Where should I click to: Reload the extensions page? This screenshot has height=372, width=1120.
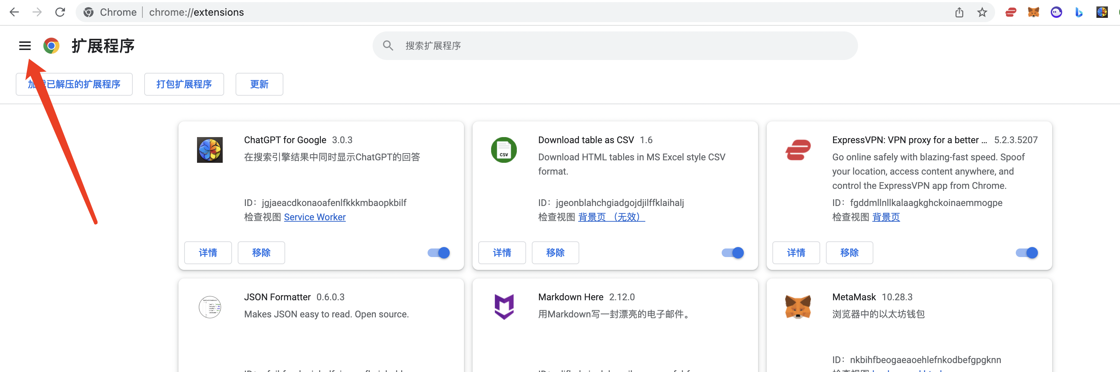click(x=60, y=12)
